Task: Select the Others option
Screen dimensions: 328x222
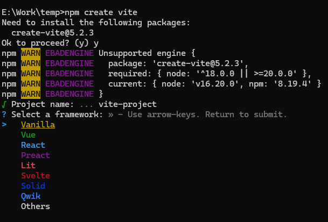Action: (35, 206)
